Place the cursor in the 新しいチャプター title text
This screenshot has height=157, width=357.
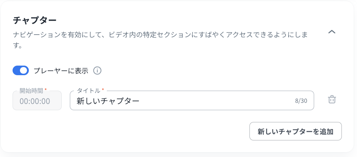(108, 101)
